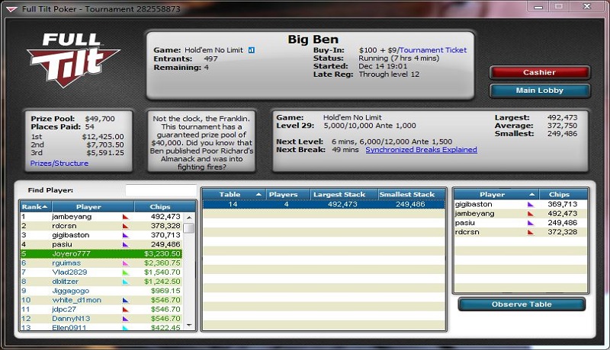The width and height of the screenshot is (610, 350).
Task: Select rdcrsn in the ranking list
Action: click(101, 226)
